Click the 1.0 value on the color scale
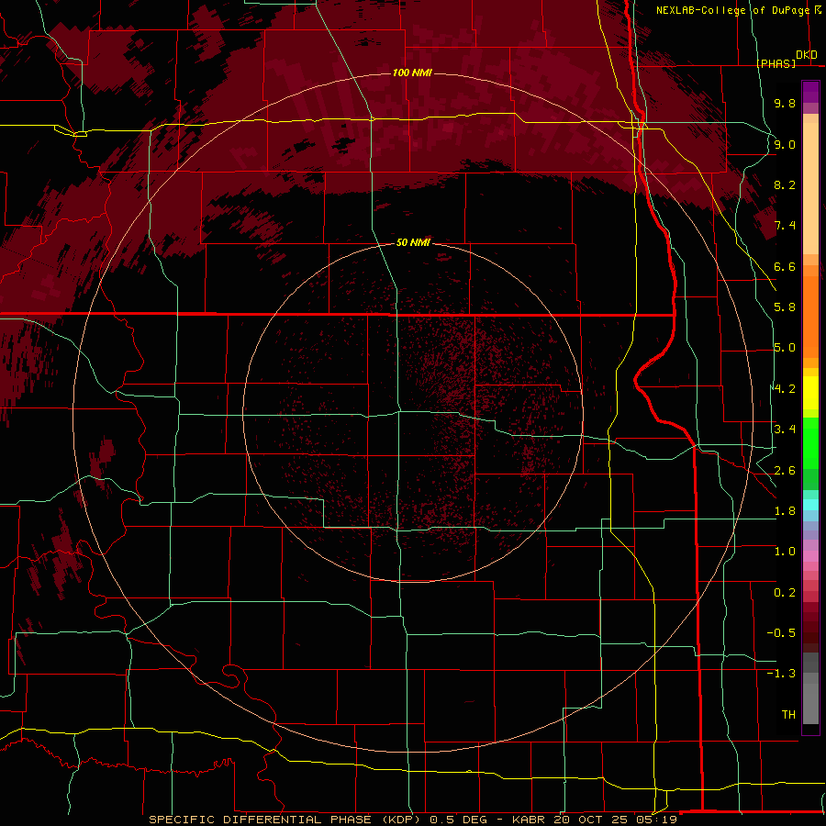This screenshot has width=826, height=826. coord(785,552)
